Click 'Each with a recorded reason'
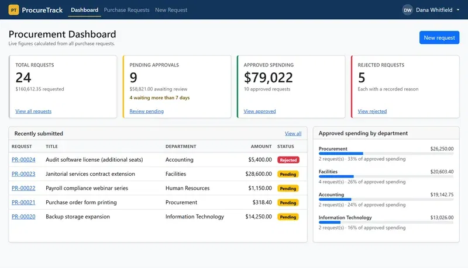 click(388, 89)
